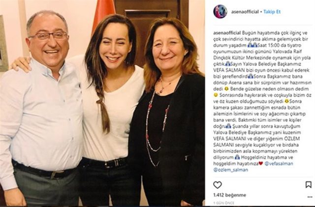Follow the account via Takip Et
This screenshot has height=207, width=315.
[x=272, y=12]
